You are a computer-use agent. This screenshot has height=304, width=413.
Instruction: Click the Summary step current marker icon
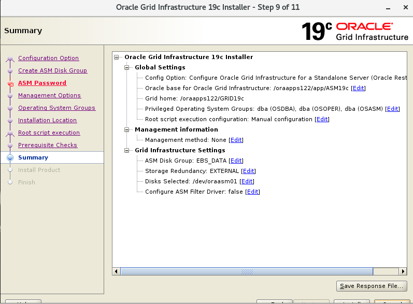10,157
